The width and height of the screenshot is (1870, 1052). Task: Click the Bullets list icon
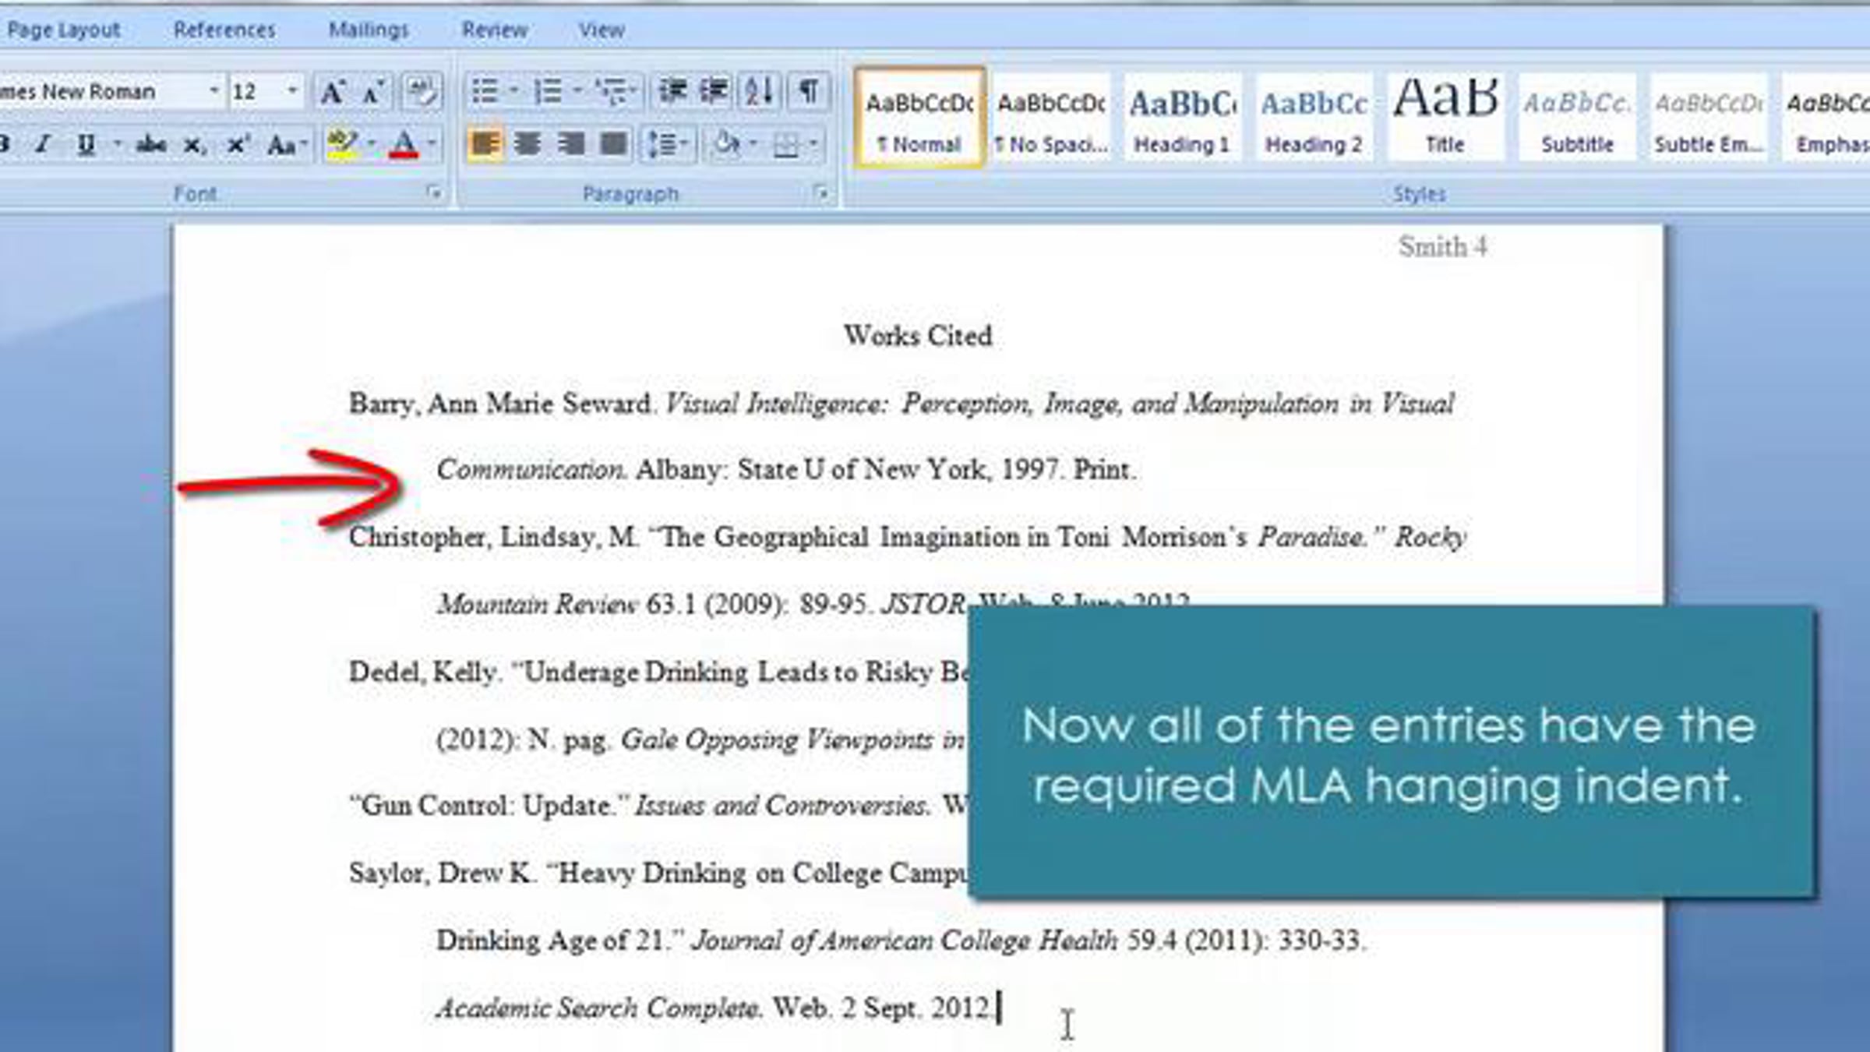[485, 92]
